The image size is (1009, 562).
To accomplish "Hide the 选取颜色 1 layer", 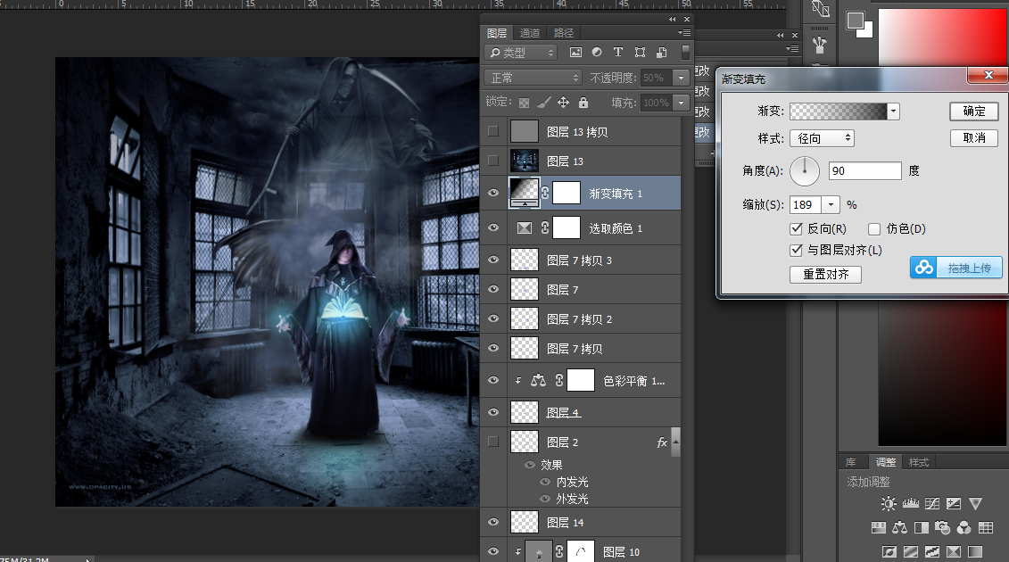I will pos(493,227).
